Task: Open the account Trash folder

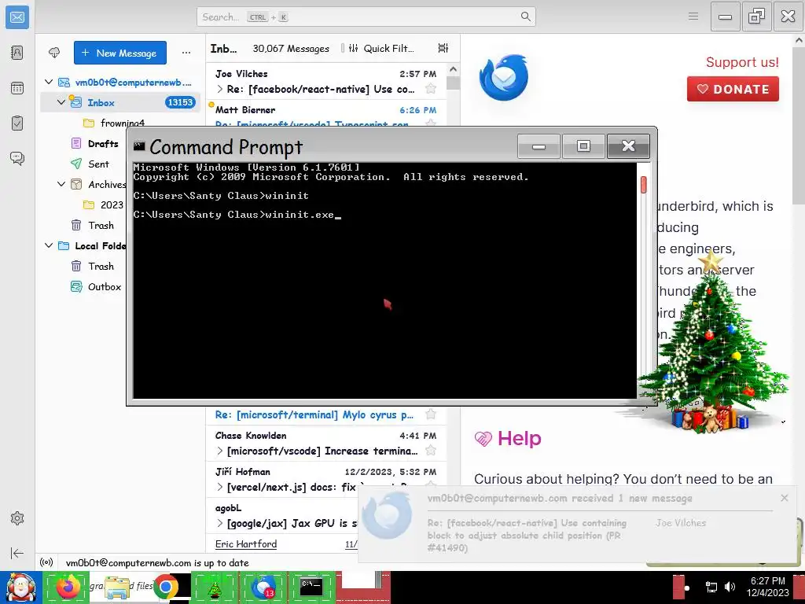Action: tap(101, 225)
